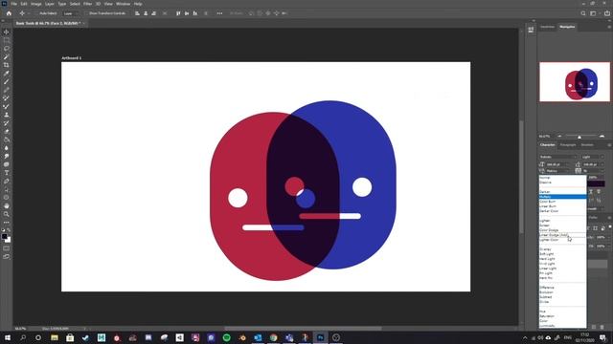Click the Navigator zoom slider handle
Viewport: 613px width, 344px height.
pos(579,137)
